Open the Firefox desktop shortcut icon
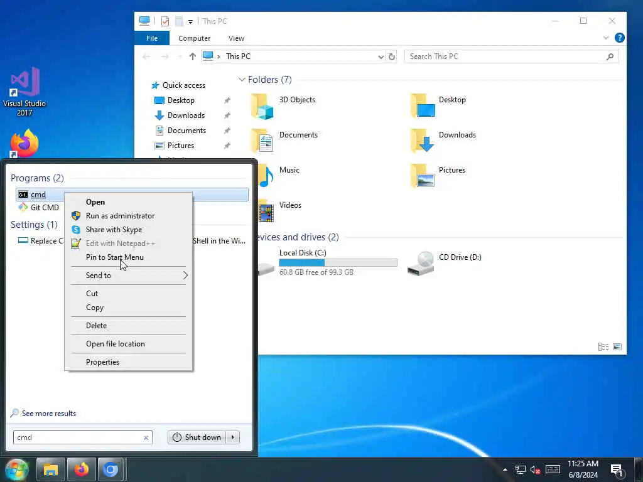 pos(24,144)
